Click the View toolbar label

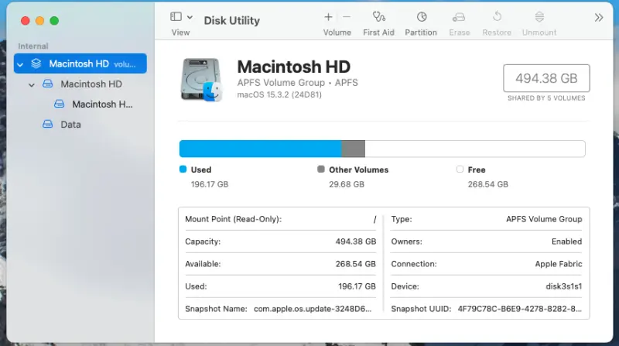tap(180, 33)
